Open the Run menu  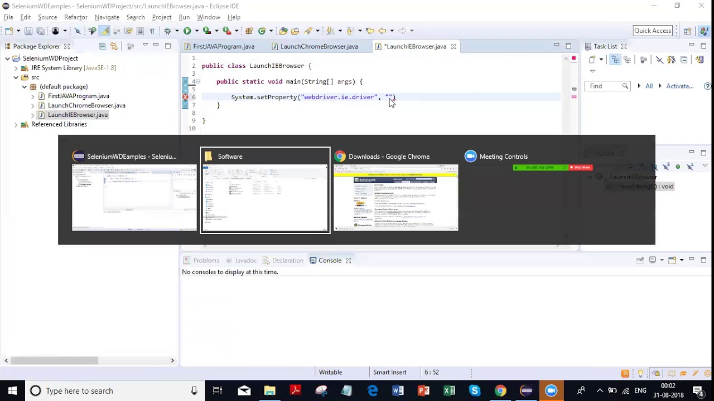[x=184, y=17]
